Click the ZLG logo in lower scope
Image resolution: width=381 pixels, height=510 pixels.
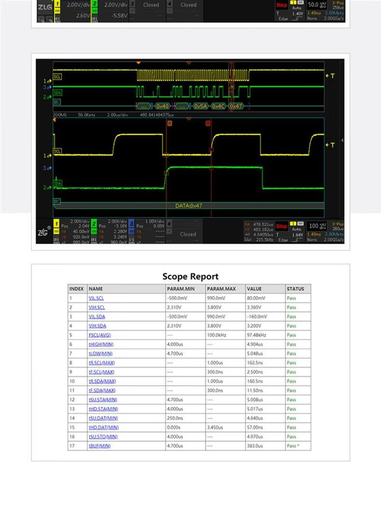tap(43, 231)
